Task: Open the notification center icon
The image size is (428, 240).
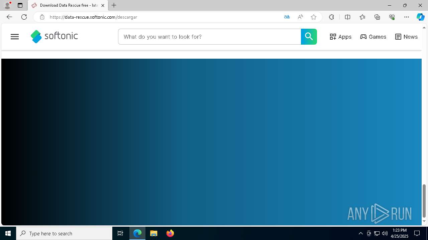Action: click(417, 233)
